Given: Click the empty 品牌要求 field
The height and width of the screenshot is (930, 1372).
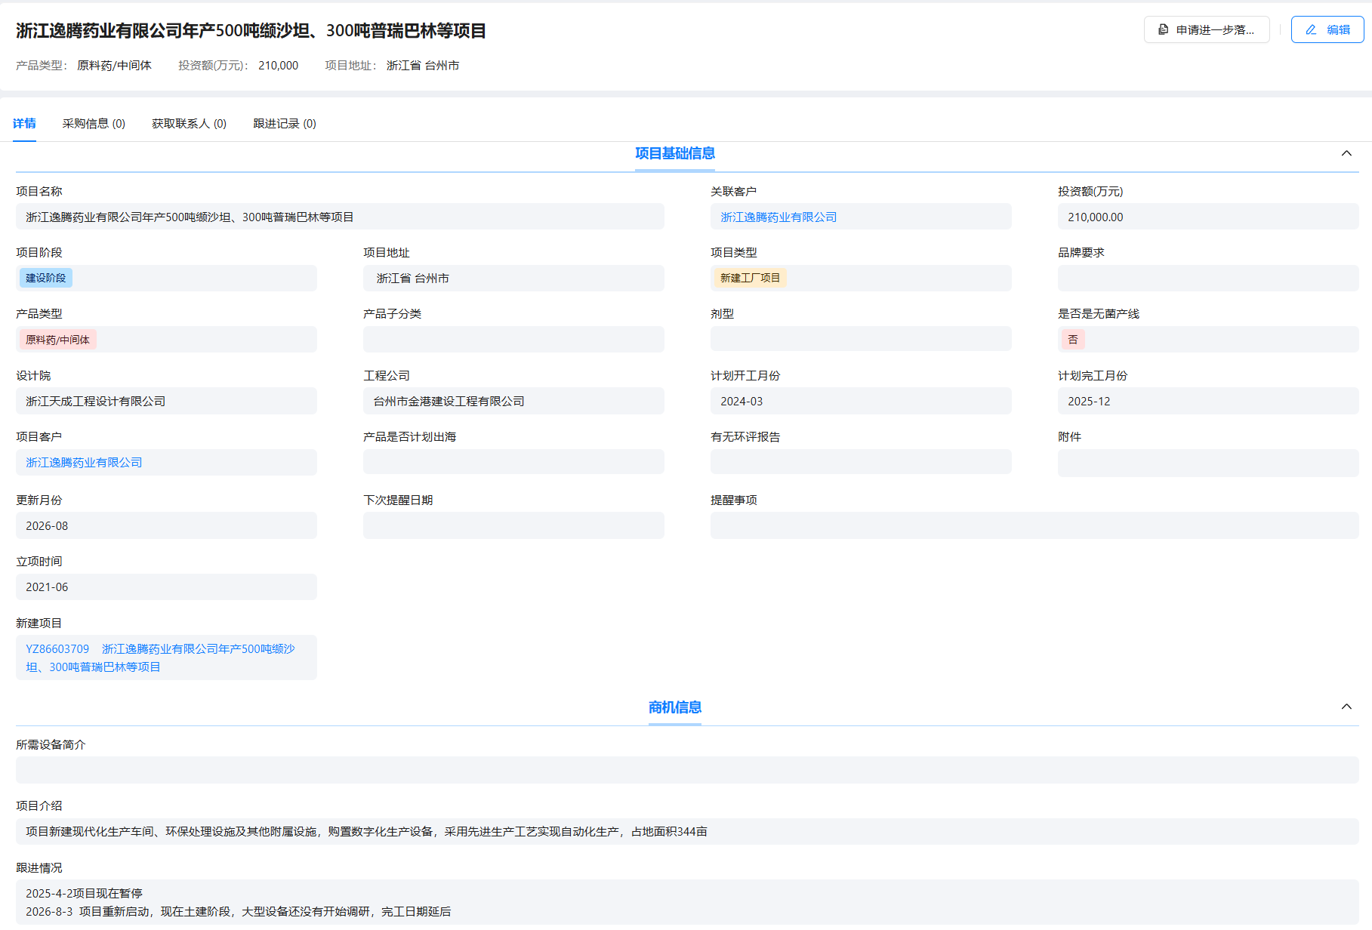Looking at the screenshot, I should [x=1208, y=278].
